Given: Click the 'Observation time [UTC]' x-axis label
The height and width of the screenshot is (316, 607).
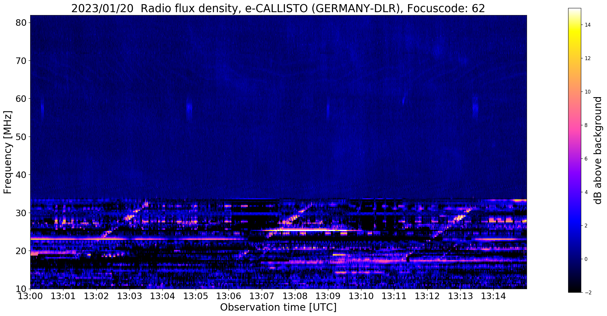Looking at the screenshot, I should point(278,307).
